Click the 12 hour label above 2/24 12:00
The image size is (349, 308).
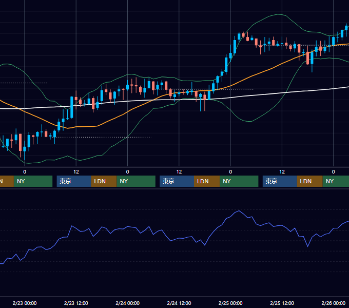point(179,171)
